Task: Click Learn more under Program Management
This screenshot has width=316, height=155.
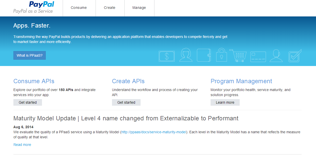Action: (x=225, y=102)
